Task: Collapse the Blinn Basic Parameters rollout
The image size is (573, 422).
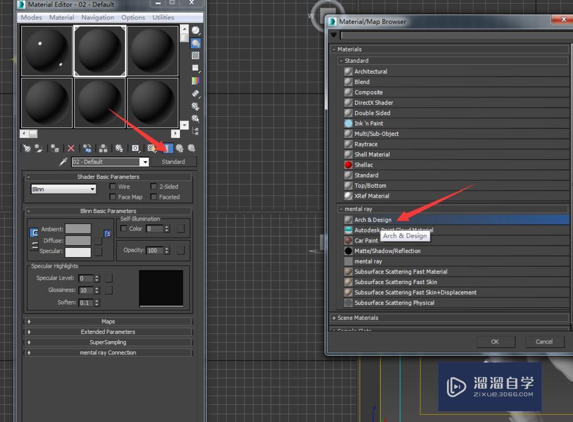Action: (x=108, y=211)
